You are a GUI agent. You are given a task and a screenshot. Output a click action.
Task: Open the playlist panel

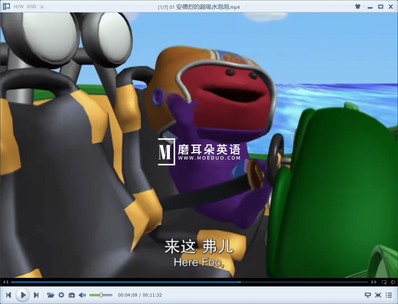pyautogui.click(x=389, y=295)
